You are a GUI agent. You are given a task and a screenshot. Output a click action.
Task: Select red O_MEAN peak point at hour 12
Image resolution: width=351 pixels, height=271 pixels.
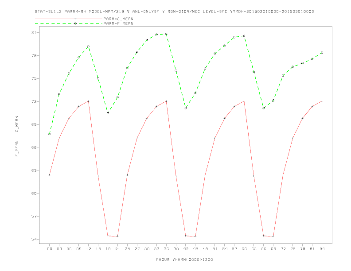coord(89,101)
